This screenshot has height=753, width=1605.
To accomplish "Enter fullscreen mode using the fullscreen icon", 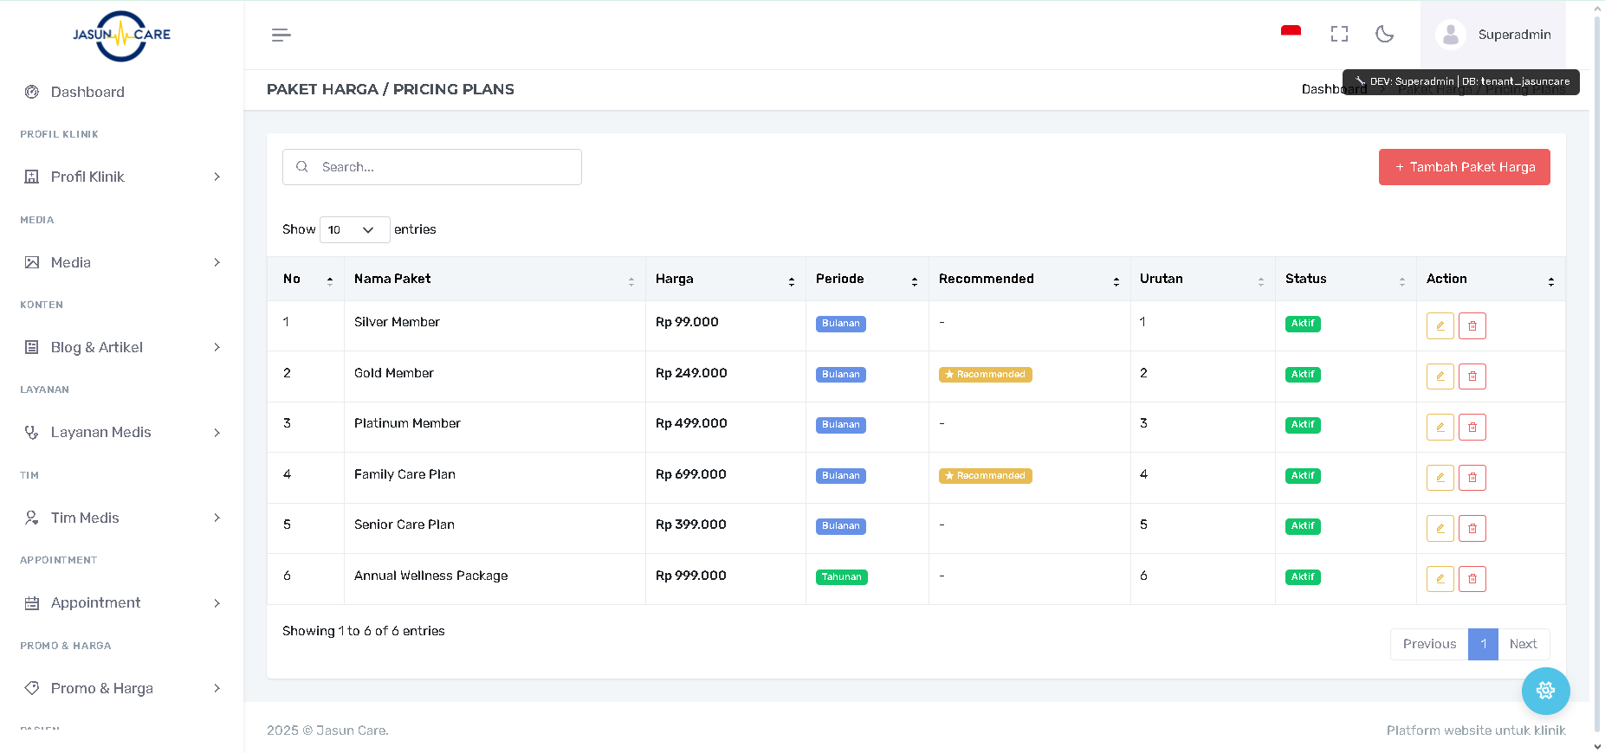I will click(x=1339, y=34).
